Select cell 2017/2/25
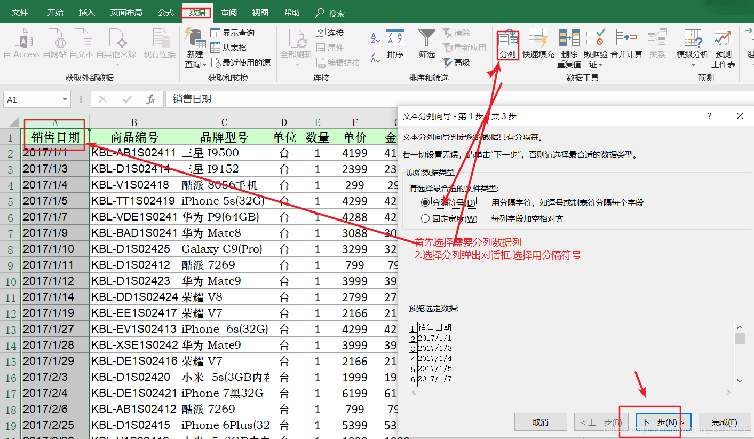 pyautogui.click(x=55, y=425)
